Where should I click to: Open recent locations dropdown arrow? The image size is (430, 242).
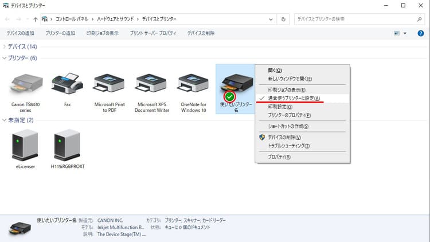[x=28, y=19]
